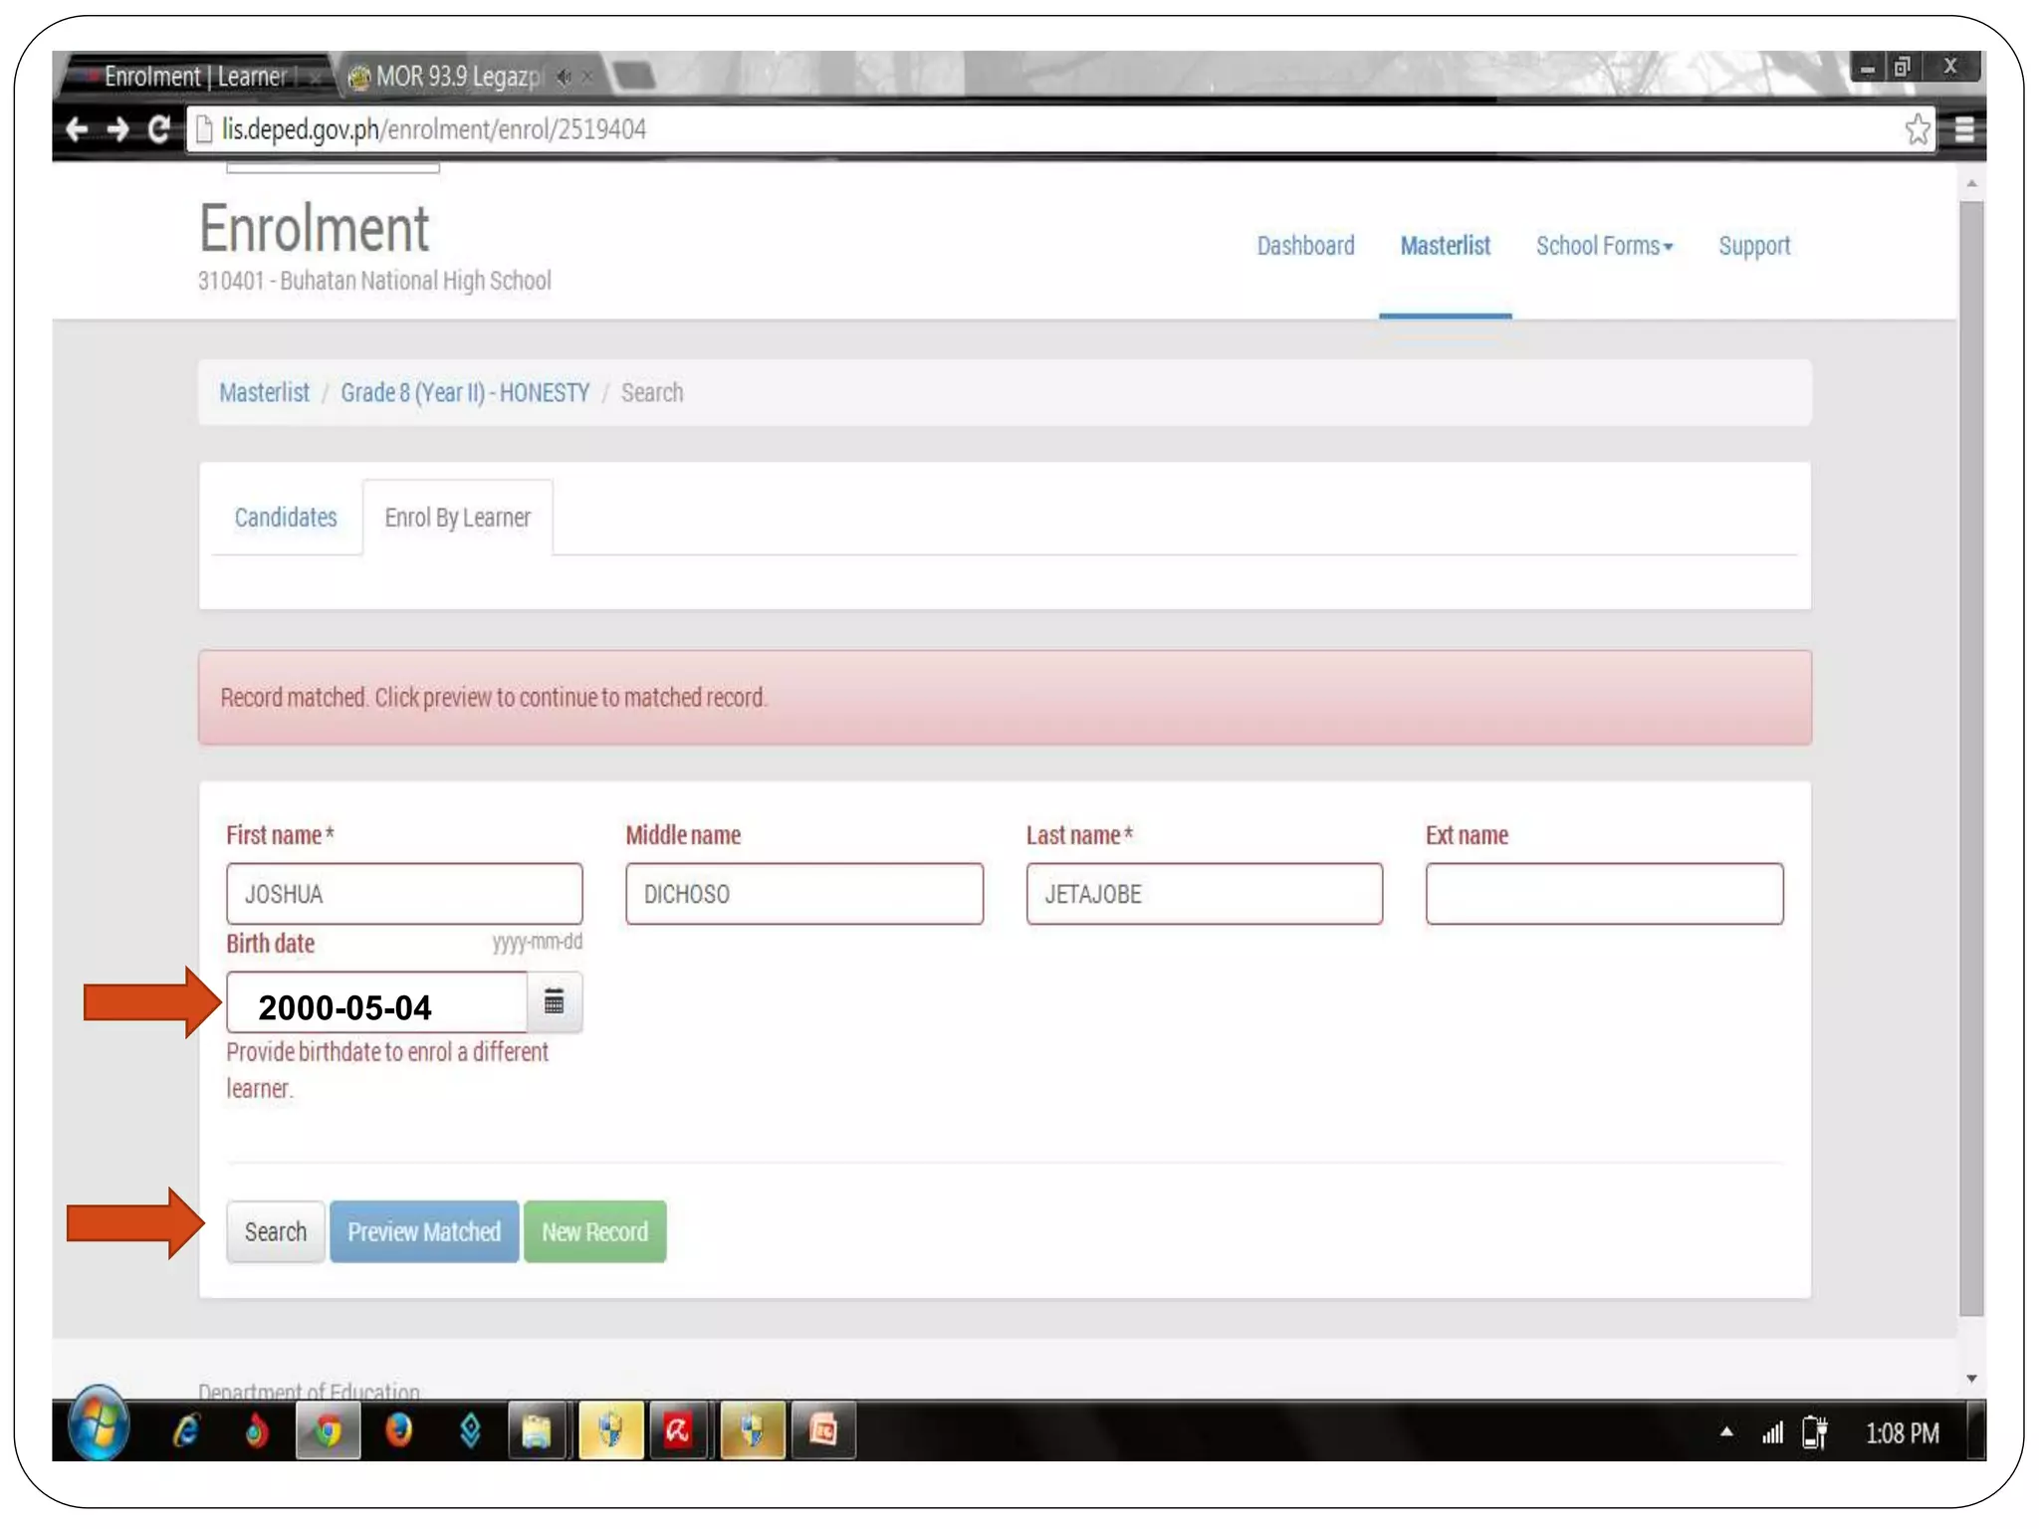This screenshot has height=1529, width=2039.
Task: Click the green New Record button
Action: pyautogui.click(x=594, y=1231)
